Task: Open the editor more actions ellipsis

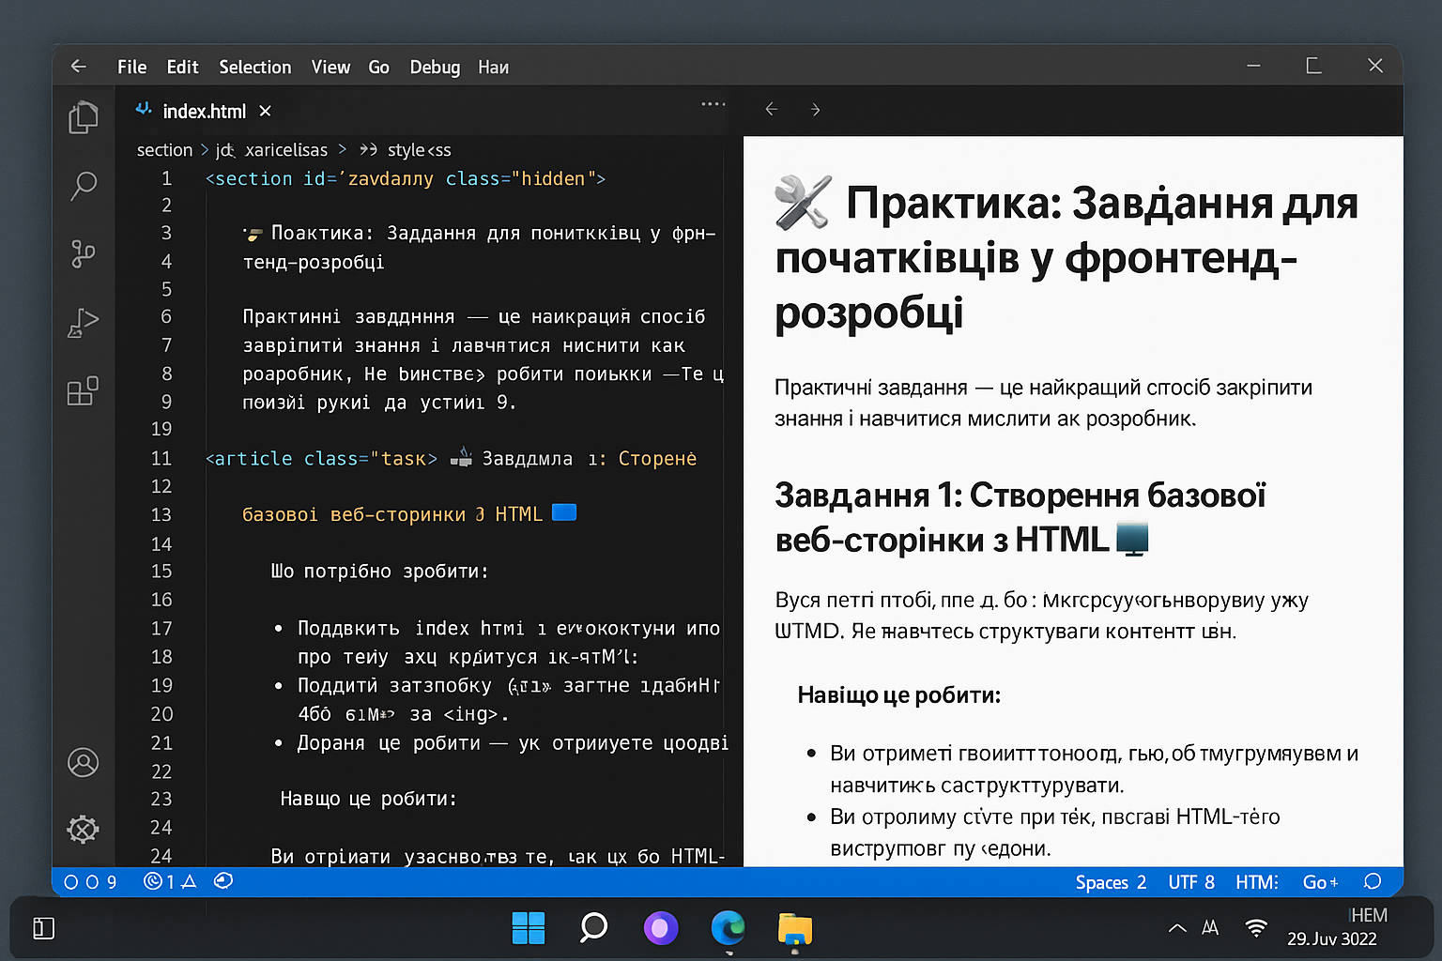Action: click(713, 103)
